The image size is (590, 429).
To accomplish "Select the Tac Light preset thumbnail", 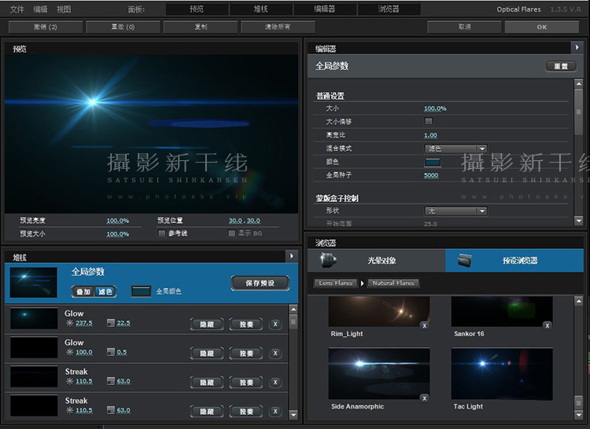I will [502, 374].
